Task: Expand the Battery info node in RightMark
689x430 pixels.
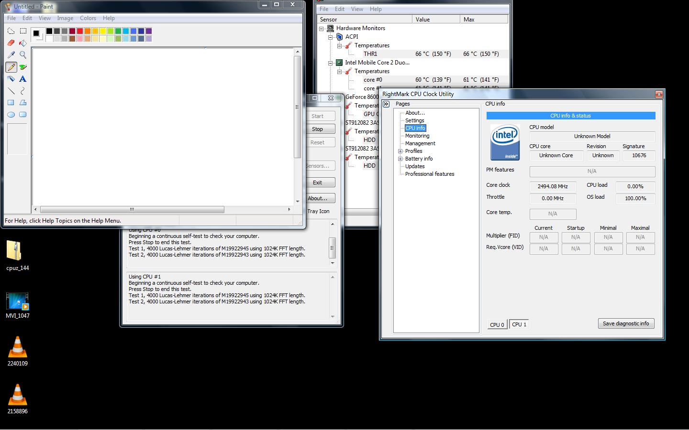Action: point(400,159)
